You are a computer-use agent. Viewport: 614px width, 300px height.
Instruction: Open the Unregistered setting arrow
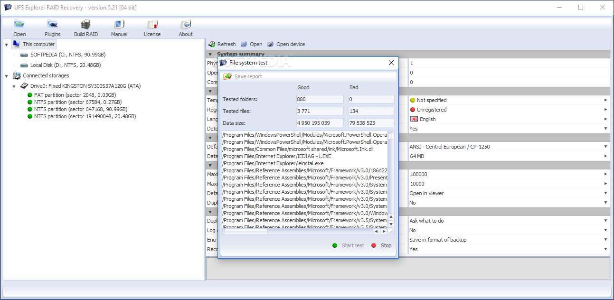click(605, 110)
